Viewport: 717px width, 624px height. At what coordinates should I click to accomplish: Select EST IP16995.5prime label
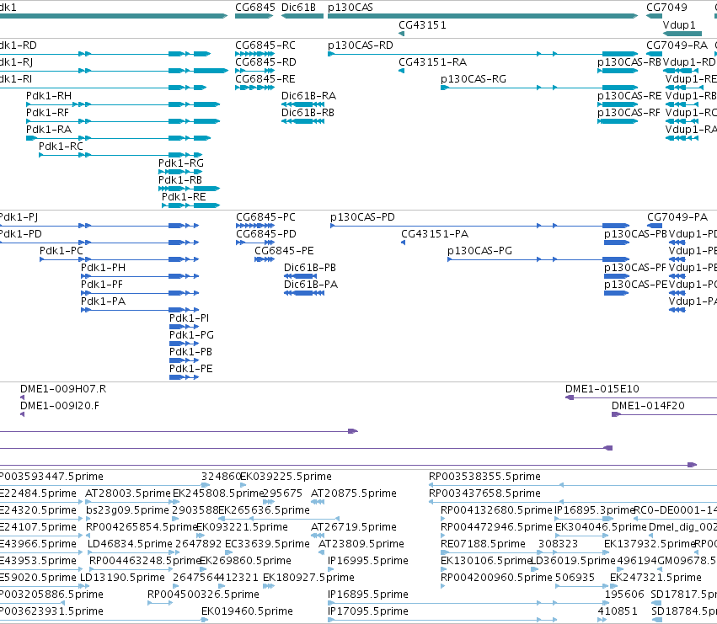coord(368,562)
